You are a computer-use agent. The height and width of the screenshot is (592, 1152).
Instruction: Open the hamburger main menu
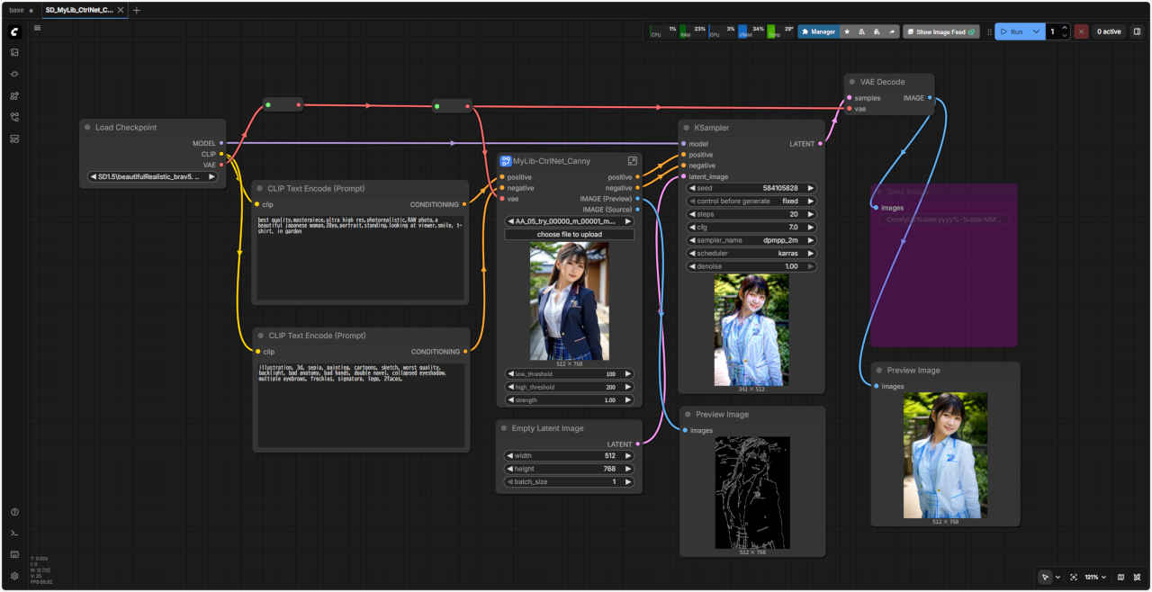pos(37,28)
